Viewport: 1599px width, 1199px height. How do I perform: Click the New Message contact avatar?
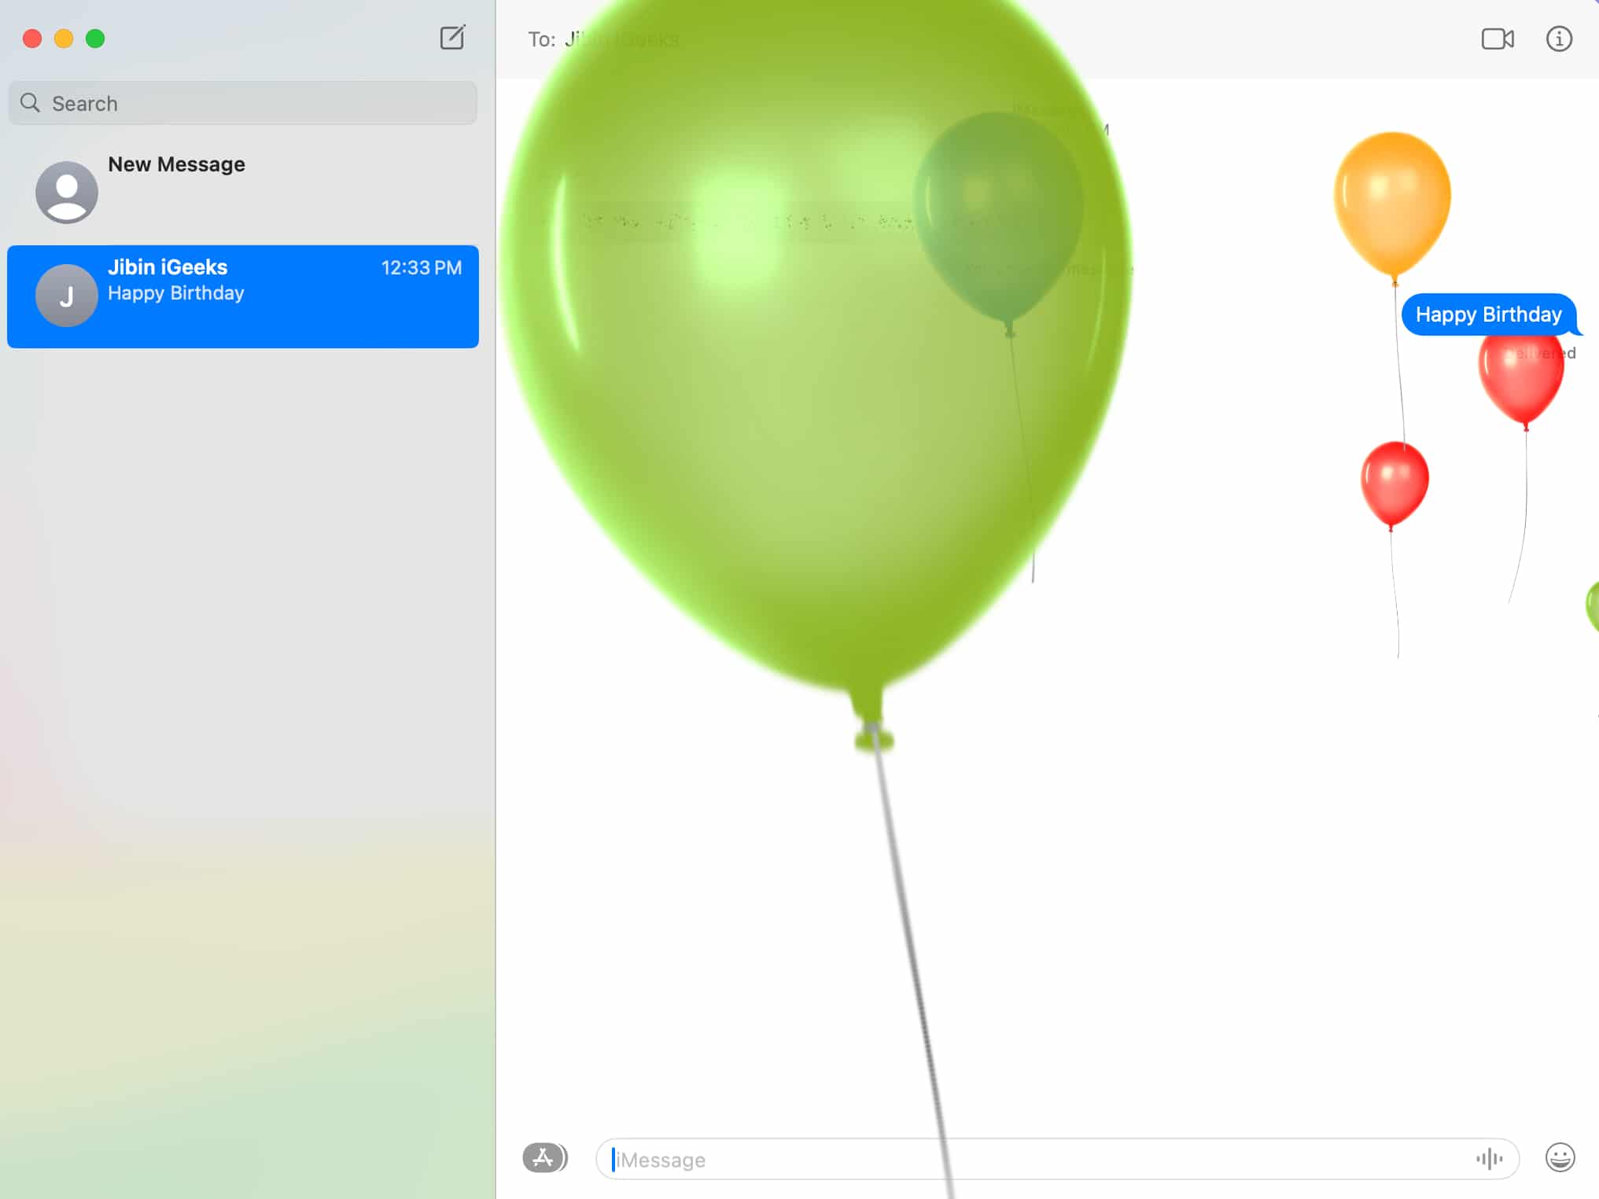(x=67, y=190)
